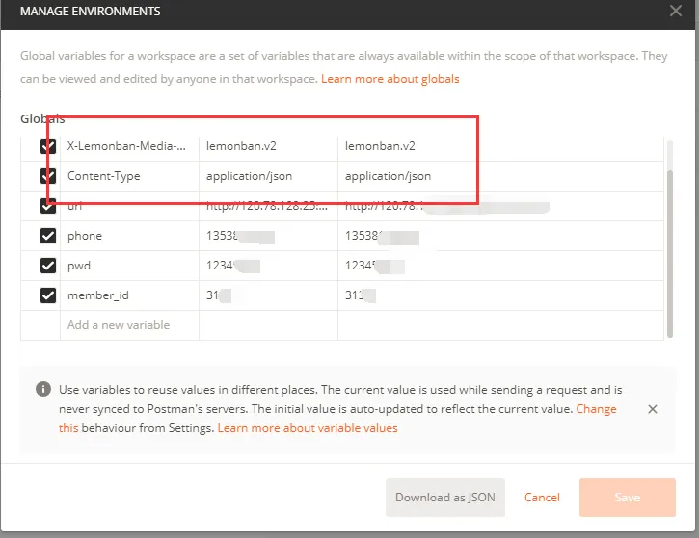Click the globals table vertical scrollbar
699x538 pixels.
tap(669, 254)
